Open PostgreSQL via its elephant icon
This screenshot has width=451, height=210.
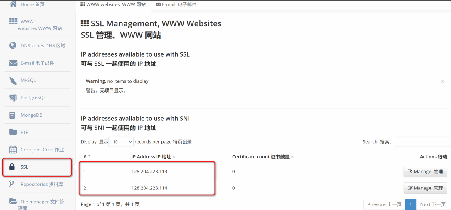click(x=13, y=98)
